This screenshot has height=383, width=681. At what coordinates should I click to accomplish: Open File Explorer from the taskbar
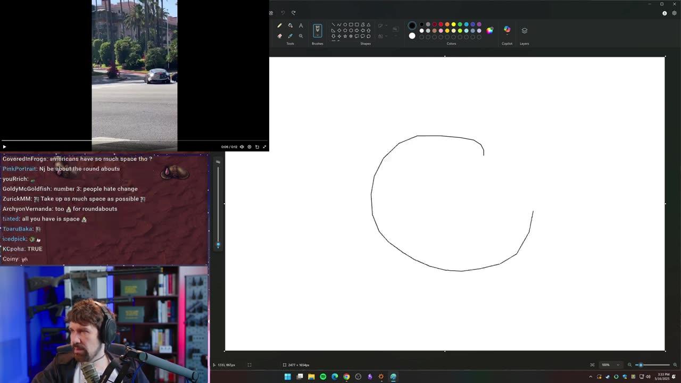point(311,377)
